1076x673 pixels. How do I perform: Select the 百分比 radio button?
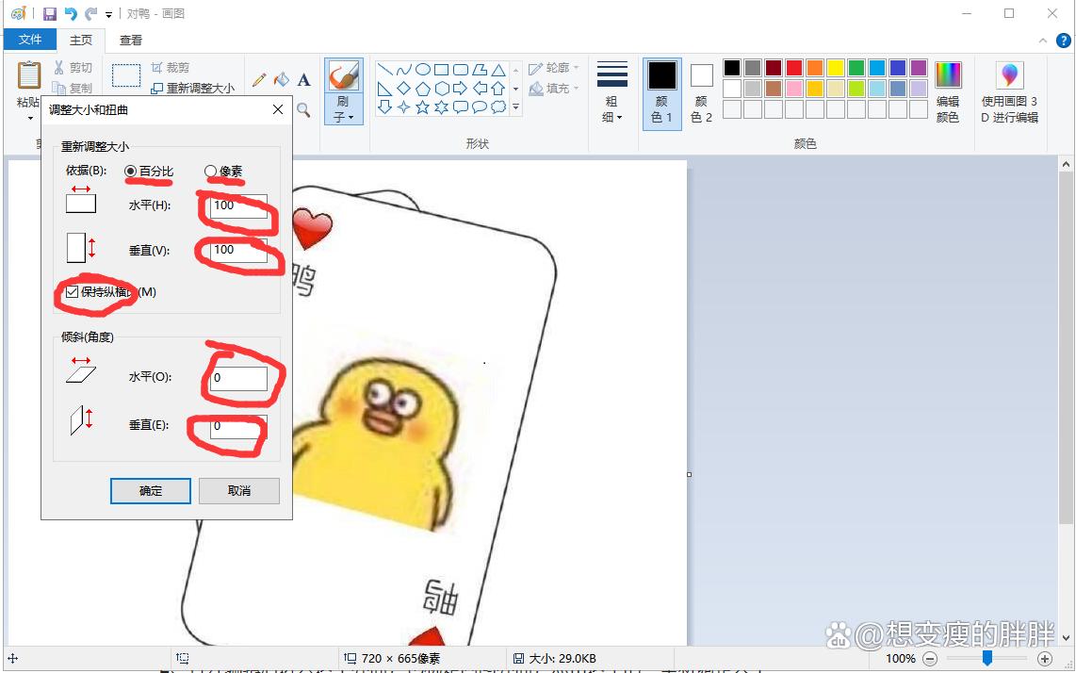point(131,172)
